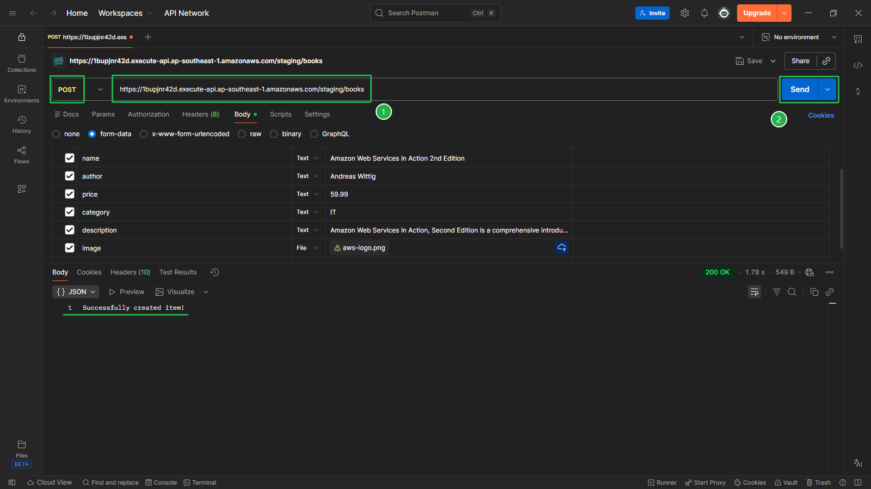Expand the Upgrade options arrow
The image size is (871, 489).
pos(784,13)
